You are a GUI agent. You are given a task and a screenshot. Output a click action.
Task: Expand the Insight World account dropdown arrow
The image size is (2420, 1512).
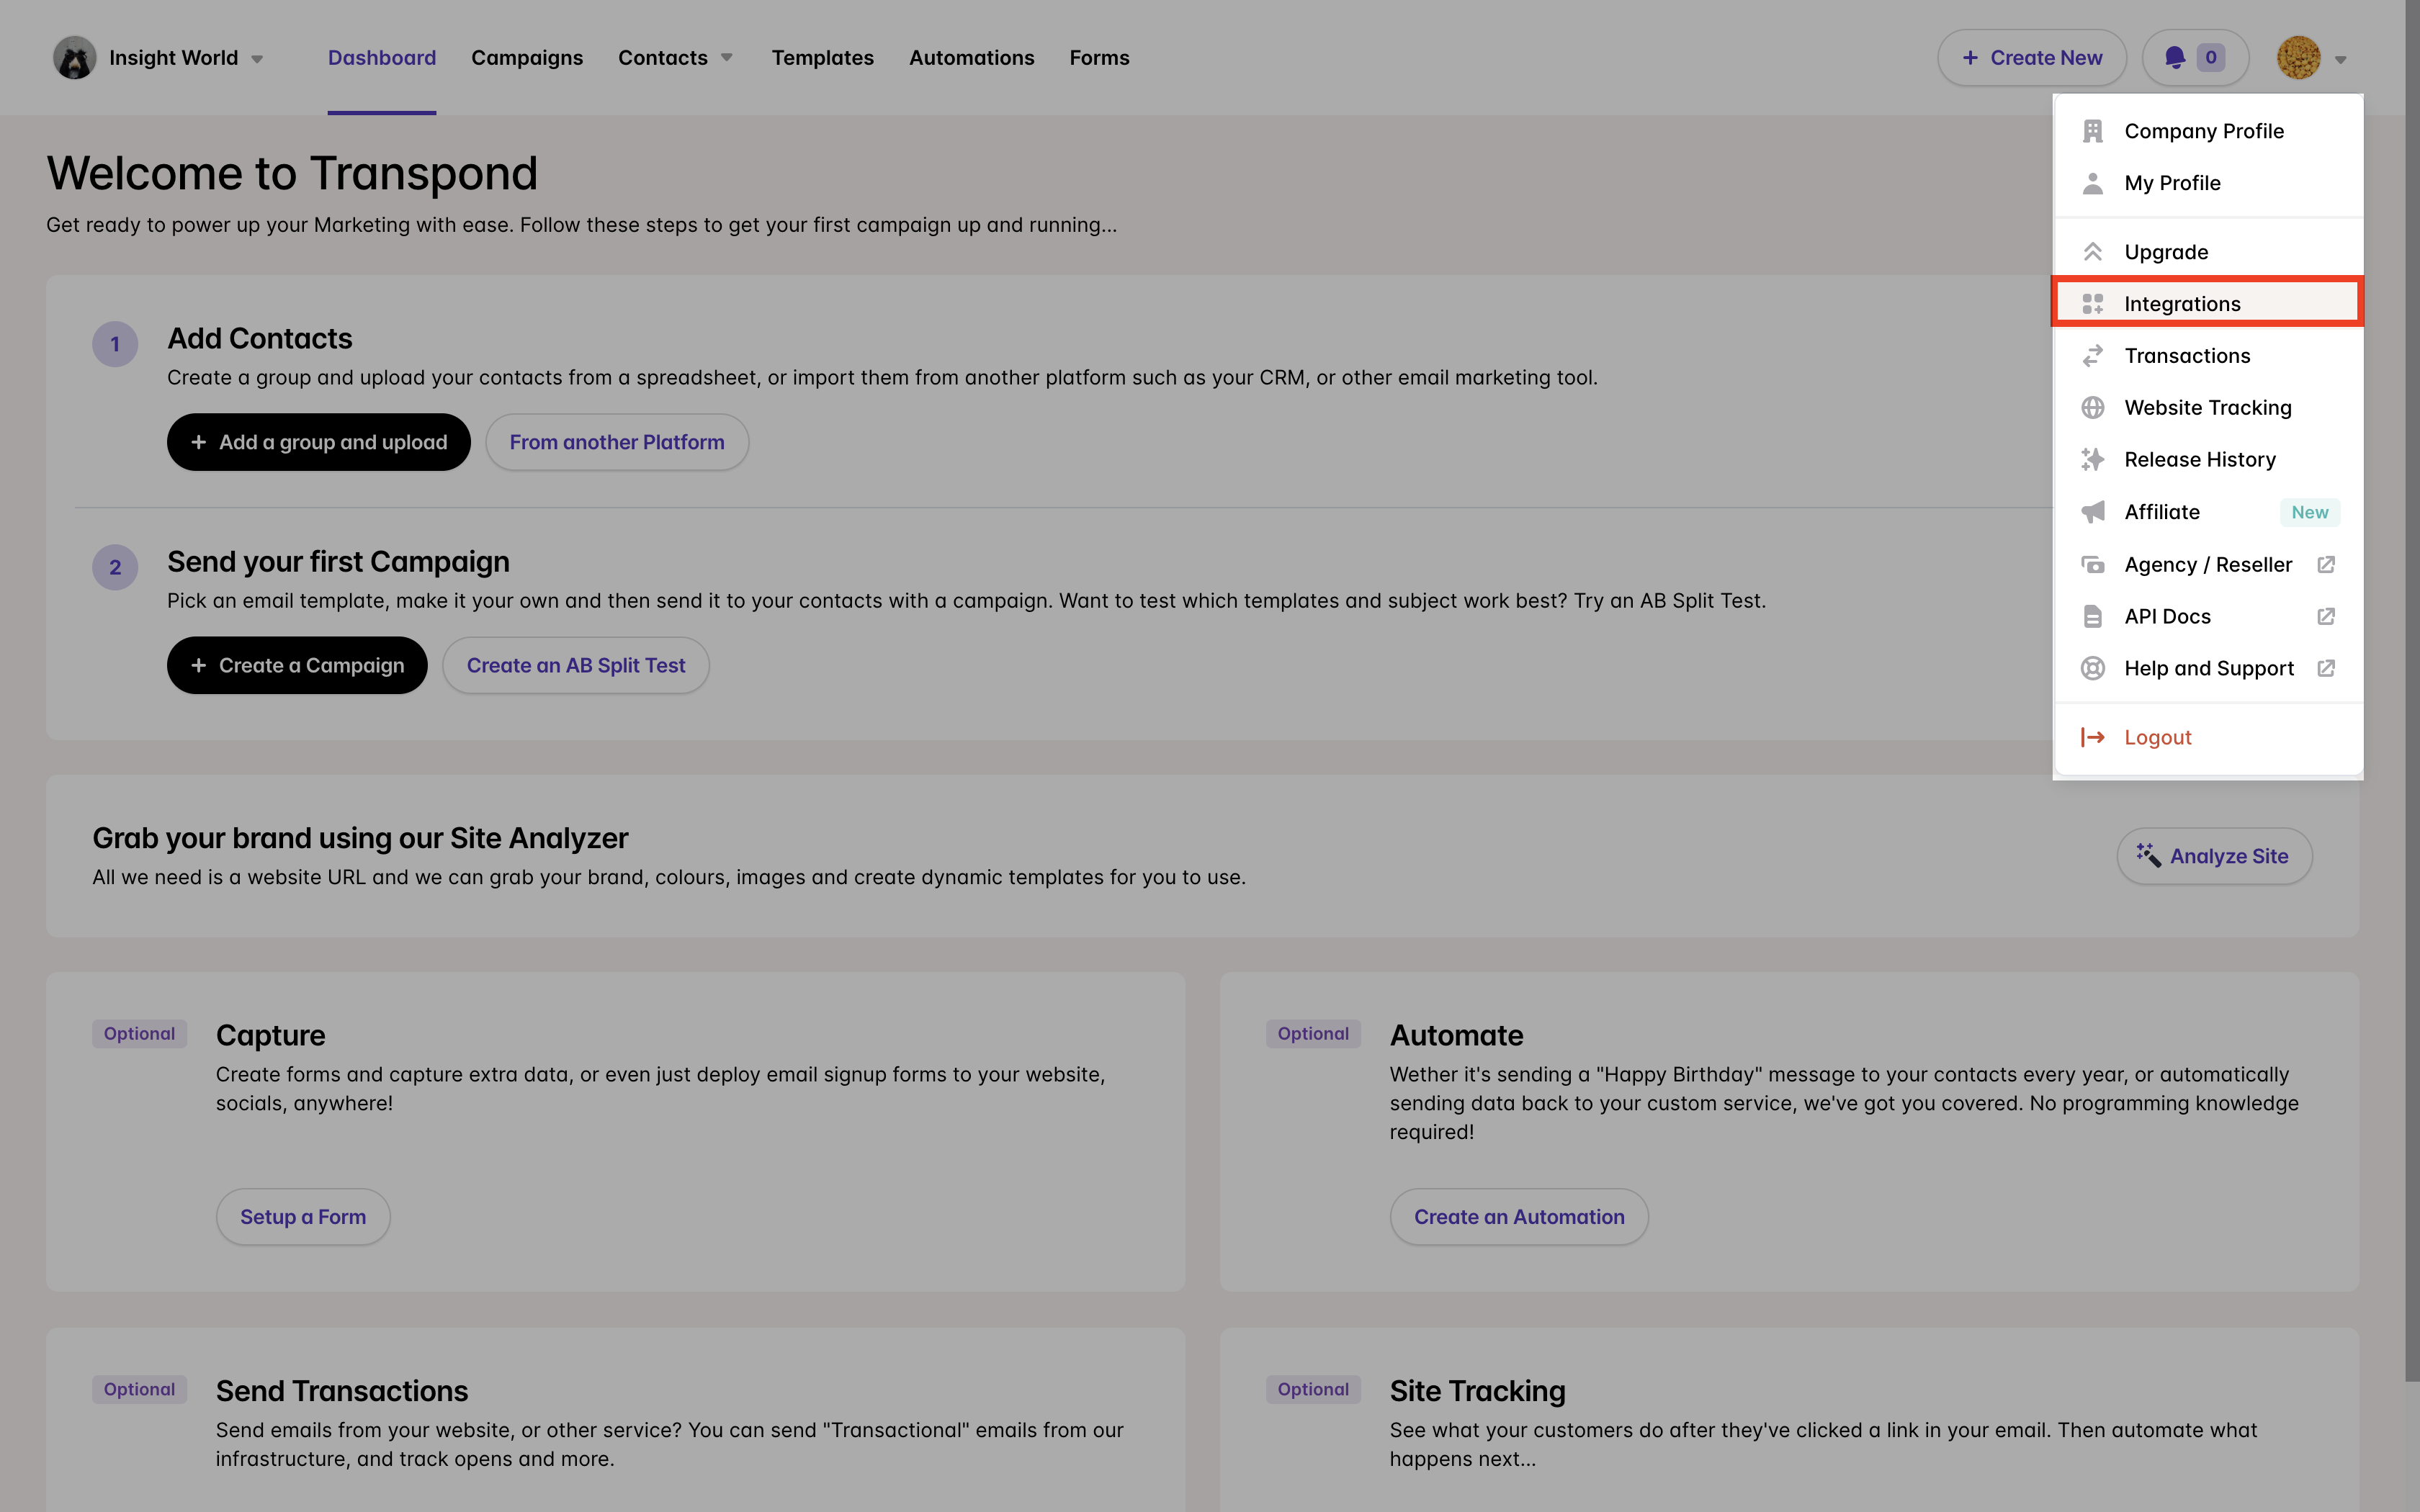coord(258,59)
